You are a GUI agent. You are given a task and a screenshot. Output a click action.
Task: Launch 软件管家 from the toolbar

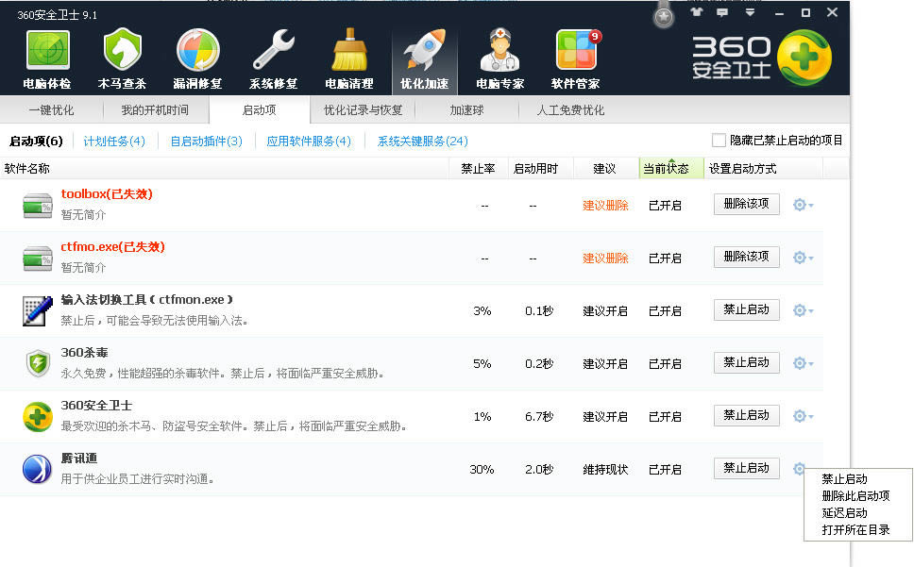[575, 55]
